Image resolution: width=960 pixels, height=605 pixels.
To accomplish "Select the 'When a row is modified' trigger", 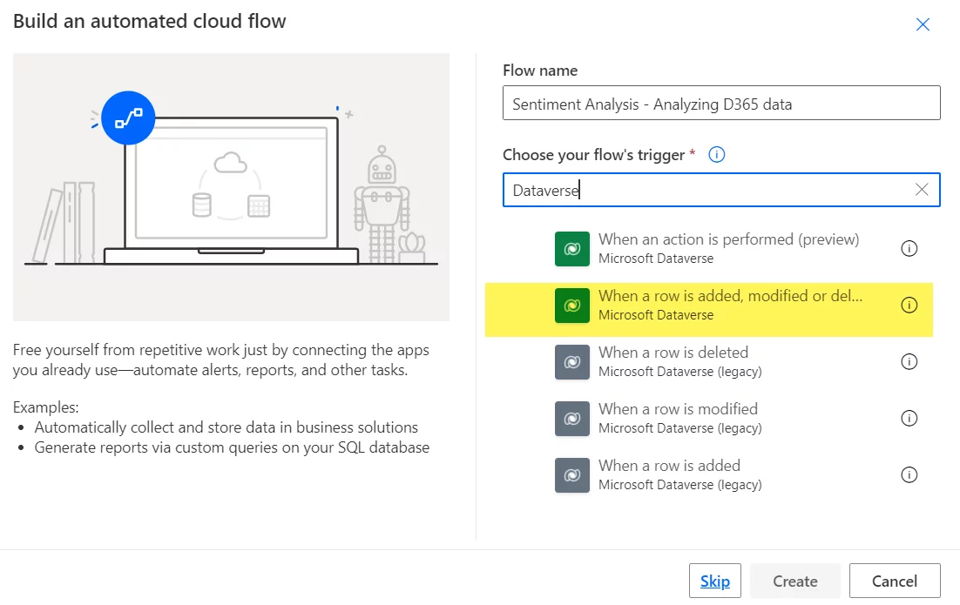I will [709, 419].
